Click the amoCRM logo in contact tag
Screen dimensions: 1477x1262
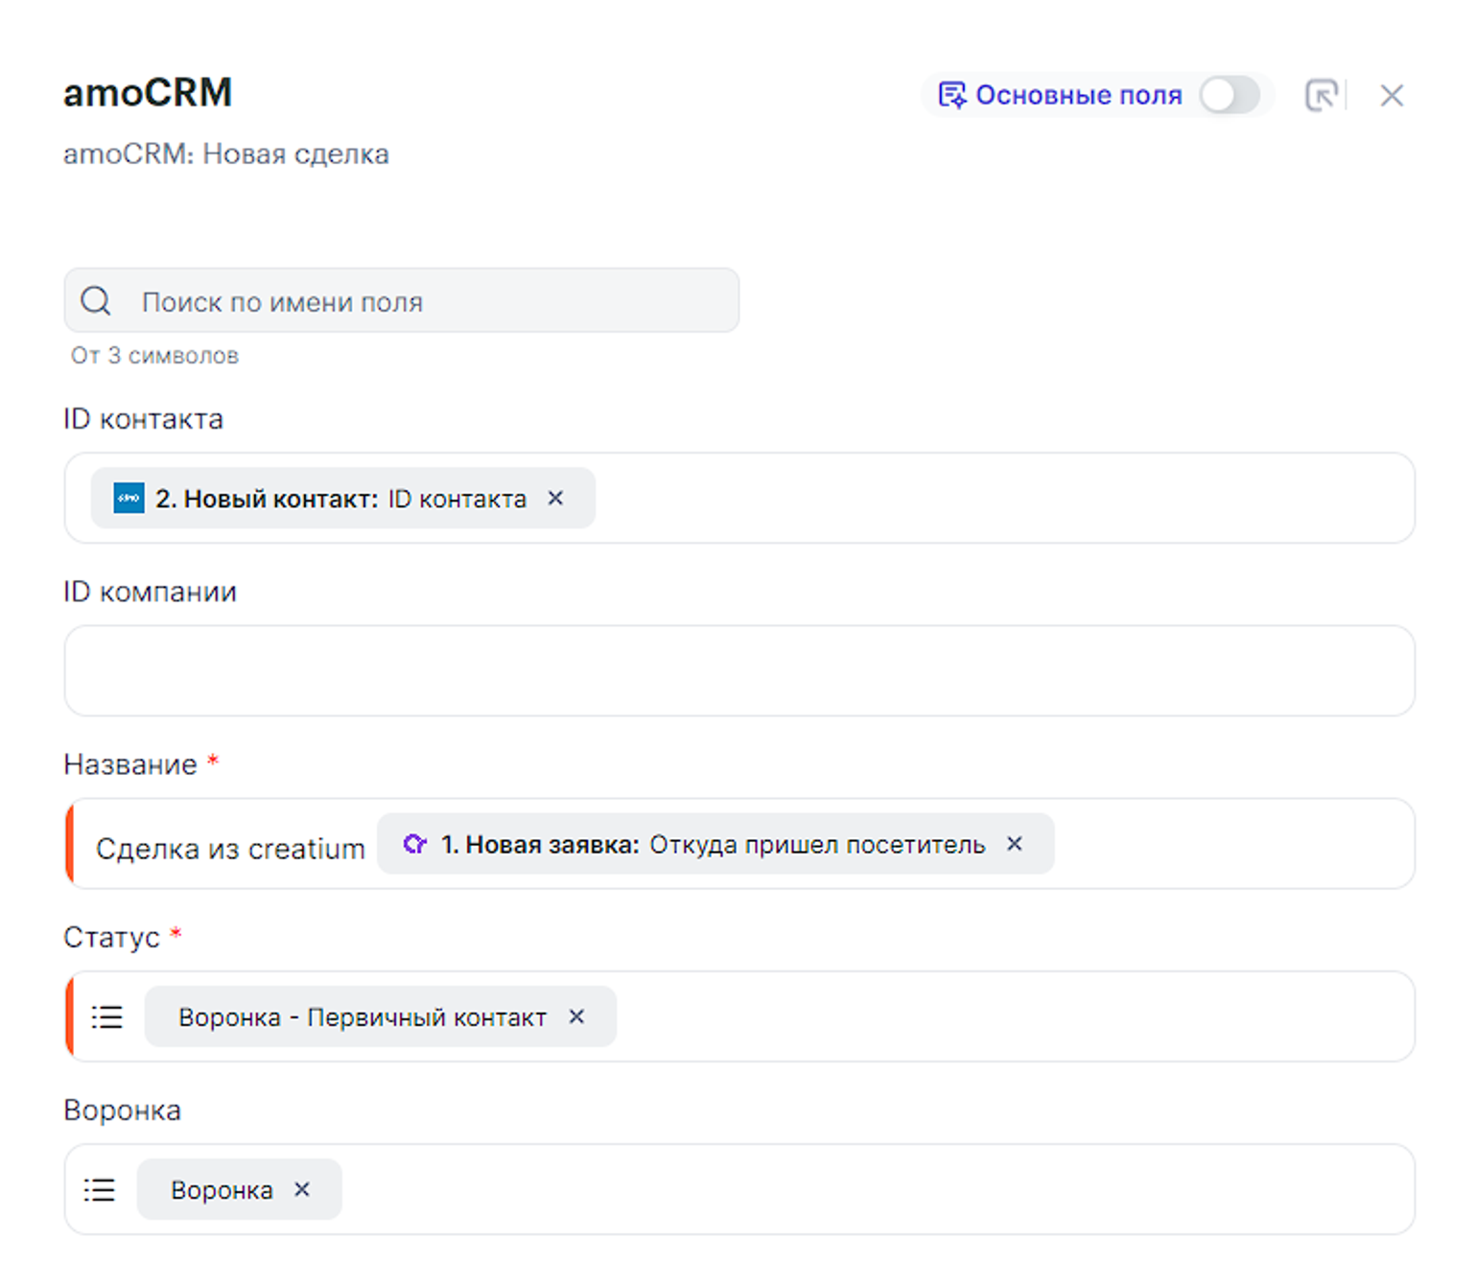tap(129, 499)
